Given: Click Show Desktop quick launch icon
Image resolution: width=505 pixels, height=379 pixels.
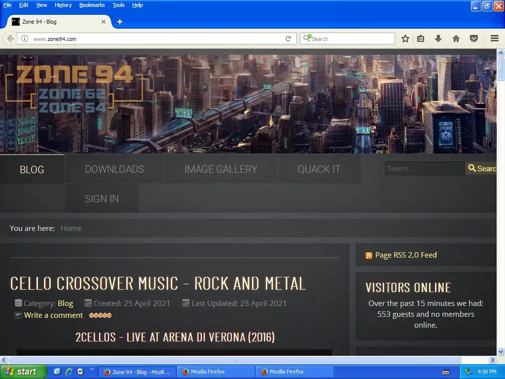Looking at the screenshot, I should pyautogui.click(x=57, y=372).
